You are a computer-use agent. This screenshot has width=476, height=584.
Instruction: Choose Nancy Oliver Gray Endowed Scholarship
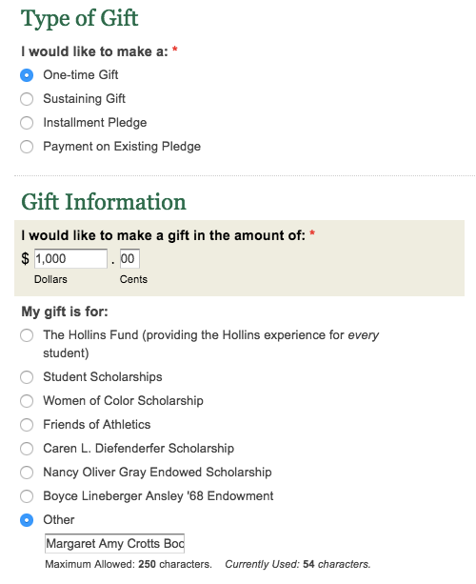27,473
